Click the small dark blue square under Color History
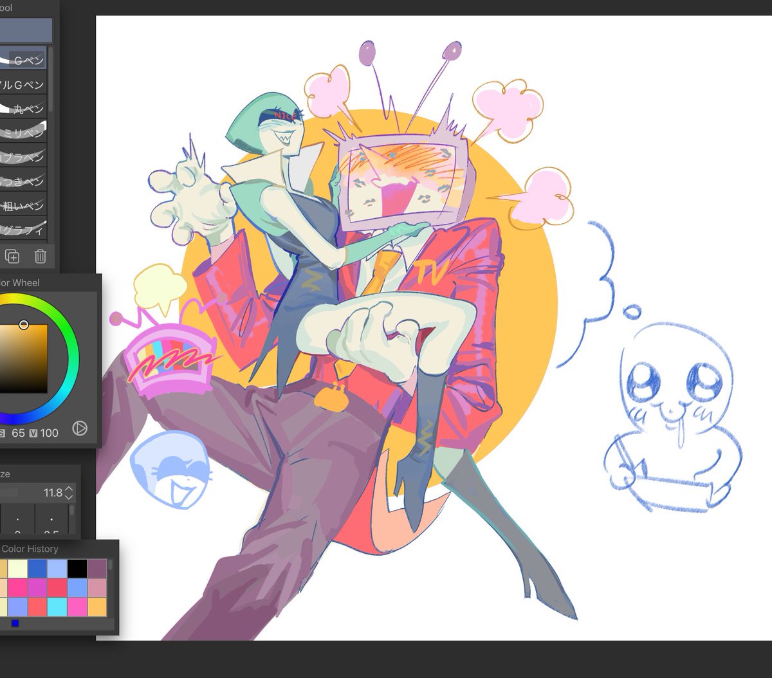Screen dimensions: 772x678 coord(15,623)
